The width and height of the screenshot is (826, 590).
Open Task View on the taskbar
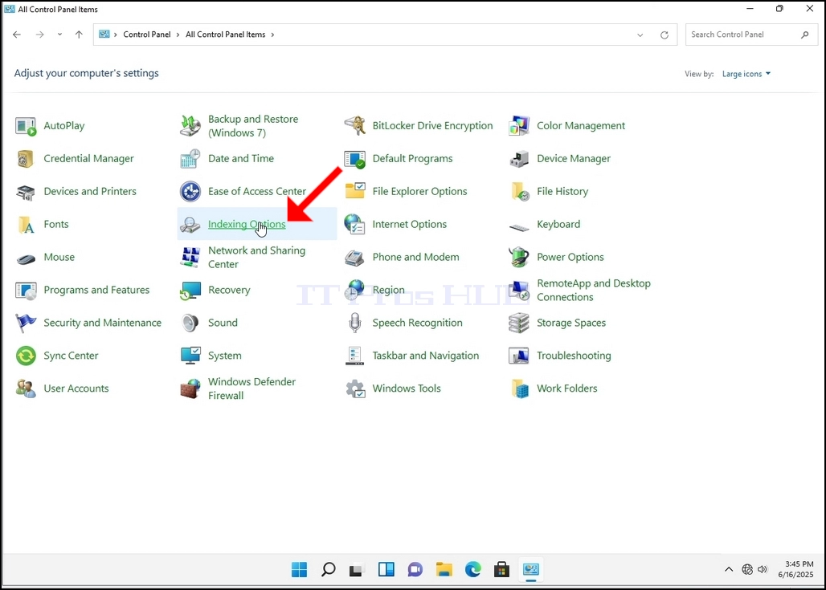[357, 569]
